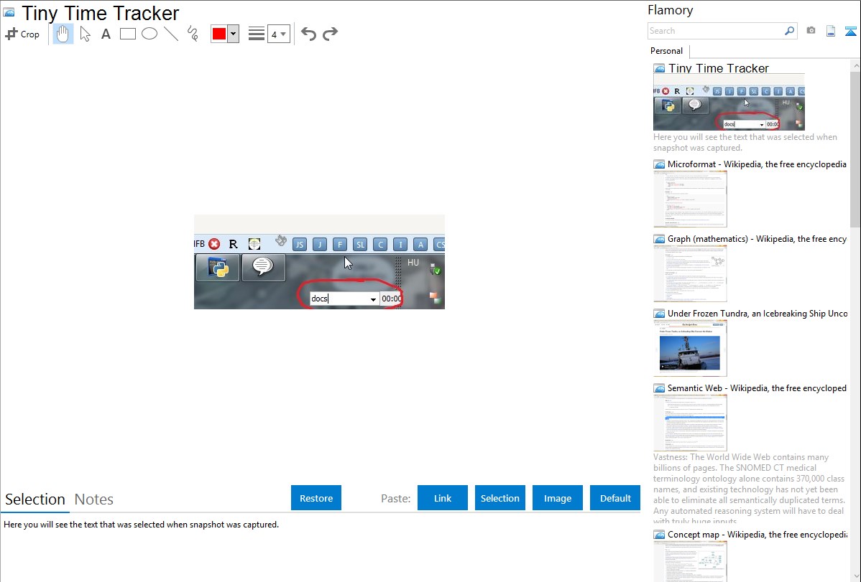The width and height of the screenshot is (861, 582).
Task: Click the Tiny Time Tracker entry icon
Action: [x=659, y=69]
